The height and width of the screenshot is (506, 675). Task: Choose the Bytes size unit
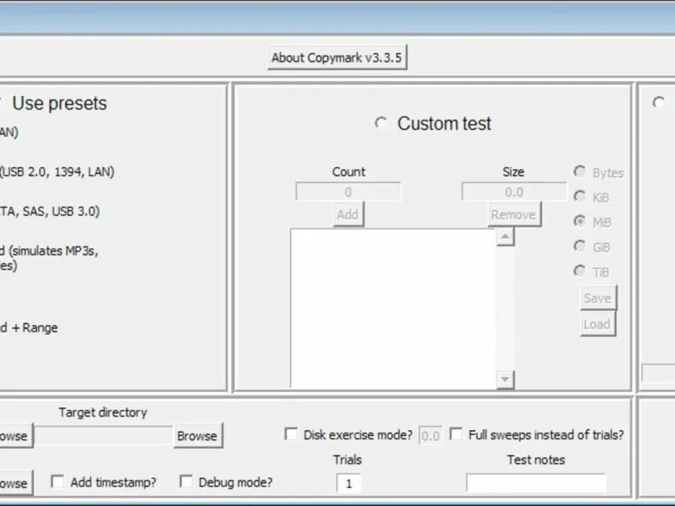click(580, 172)
